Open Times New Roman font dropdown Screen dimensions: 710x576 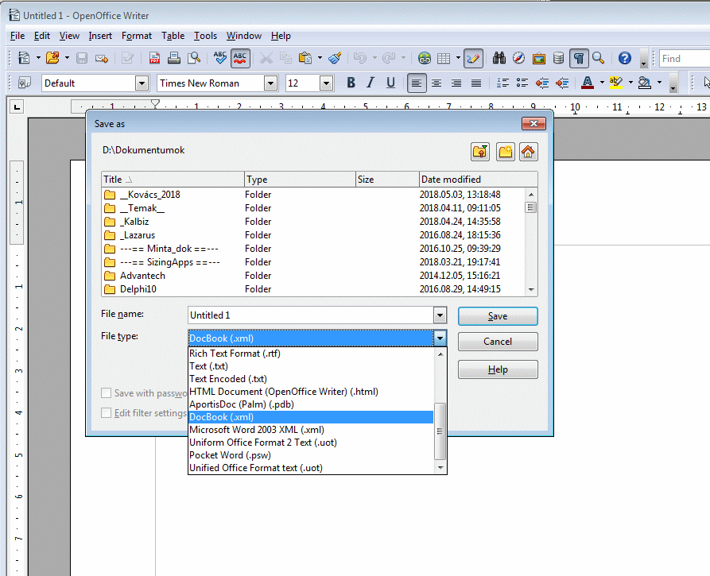270,83
